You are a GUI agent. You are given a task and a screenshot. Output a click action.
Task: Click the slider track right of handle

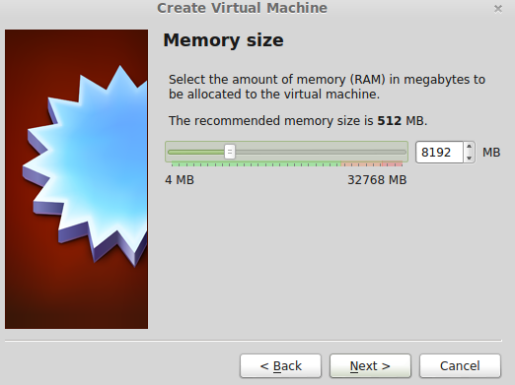(x=321, y=152)
